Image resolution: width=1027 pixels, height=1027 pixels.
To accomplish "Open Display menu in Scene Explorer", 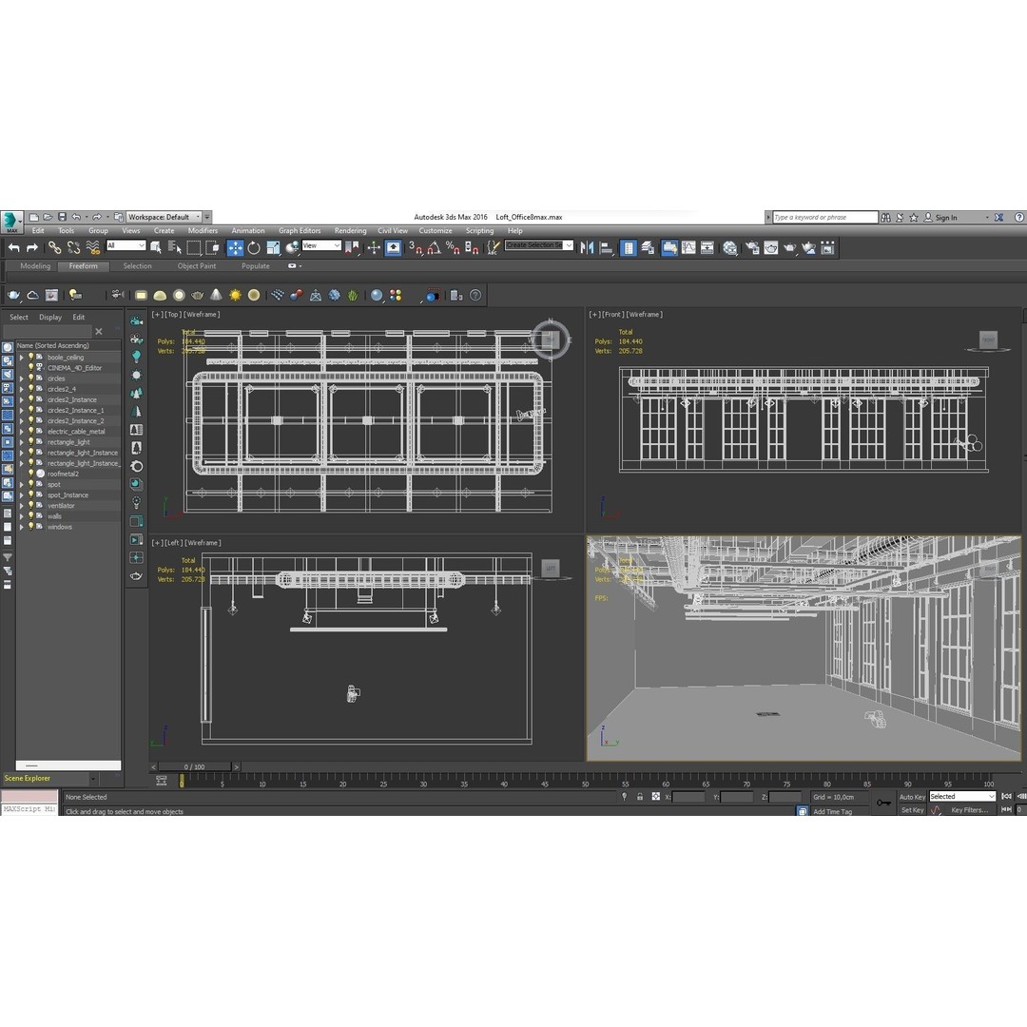I will pyautogui.click(x=50, y=317).
